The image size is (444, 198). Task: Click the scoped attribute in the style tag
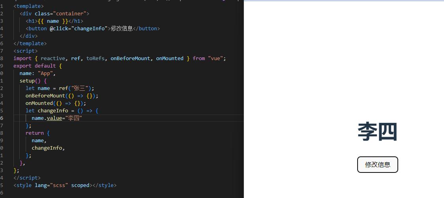80,185
